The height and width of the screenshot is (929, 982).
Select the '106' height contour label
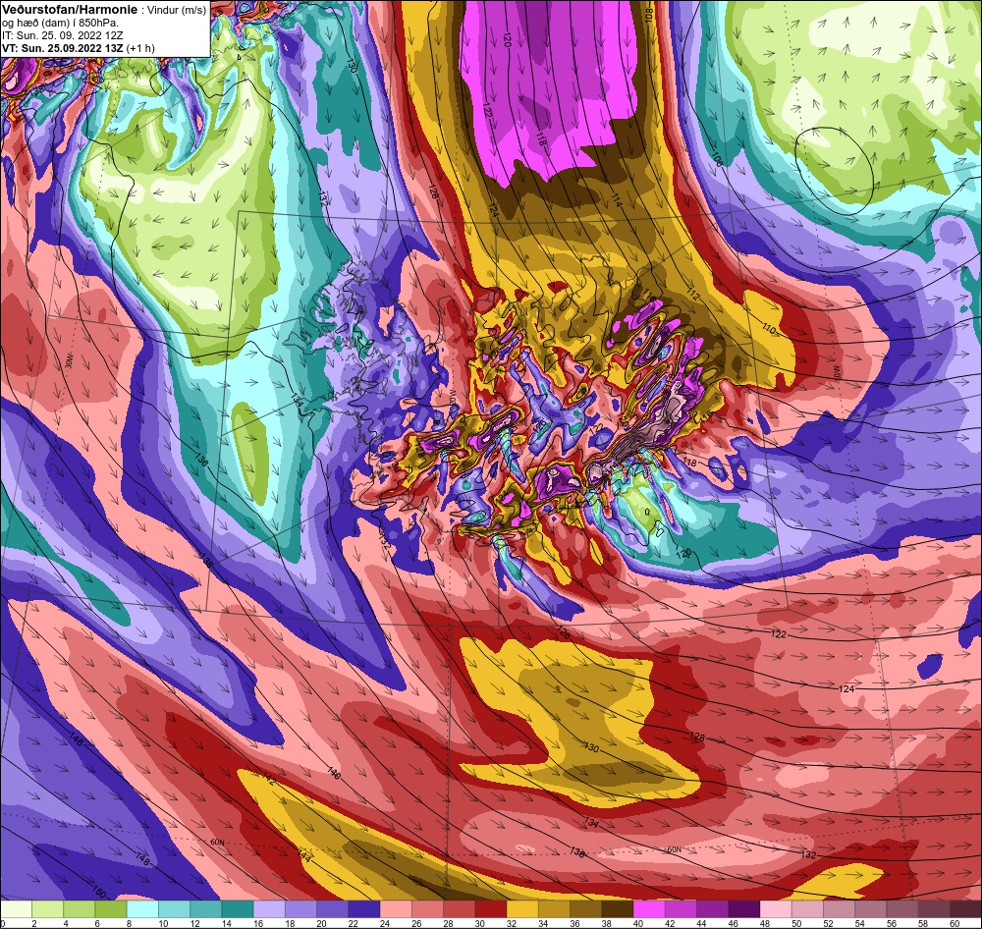point(717,160)
